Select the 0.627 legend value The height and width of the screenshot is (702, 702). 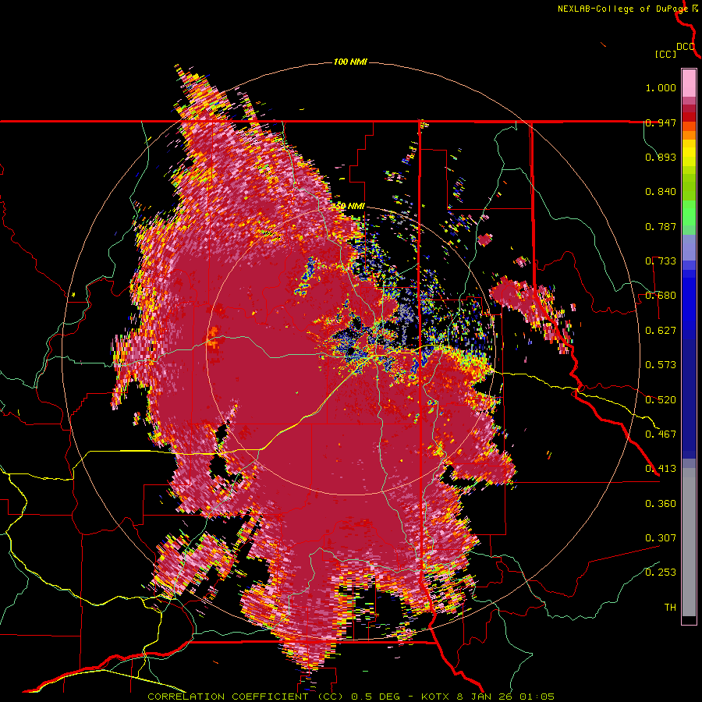661,331
